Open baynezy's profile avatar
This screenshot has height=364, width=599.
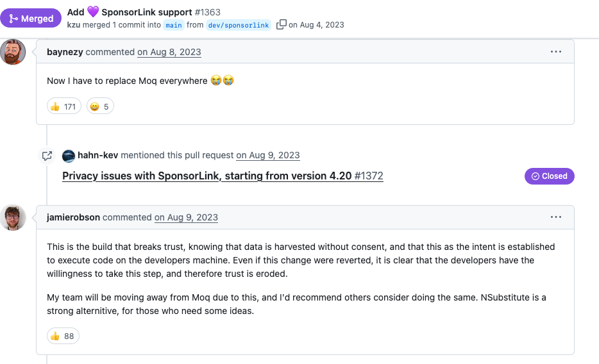13,52
